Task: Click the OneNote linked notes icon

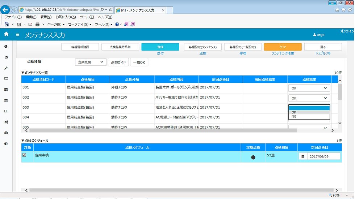Action: point(133,24)
